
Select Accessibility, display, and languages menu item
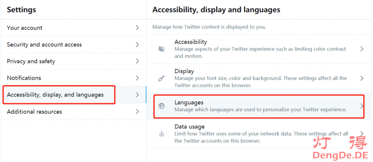74,95
